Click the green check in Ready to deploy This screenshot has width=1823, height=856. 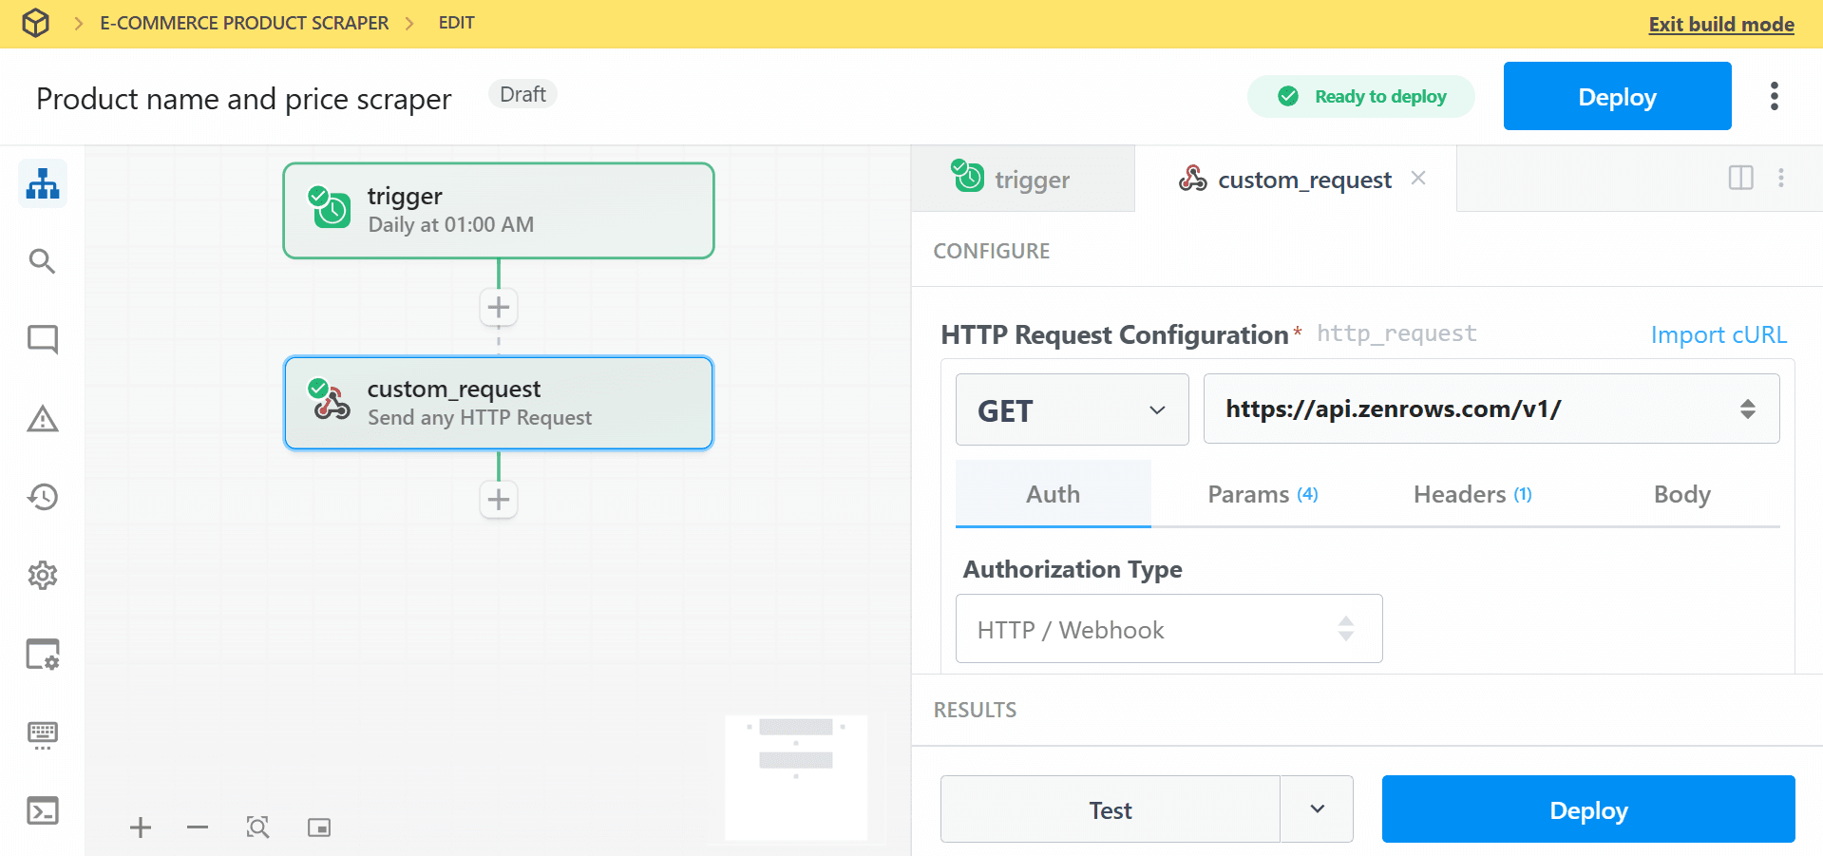point(1288,96)
